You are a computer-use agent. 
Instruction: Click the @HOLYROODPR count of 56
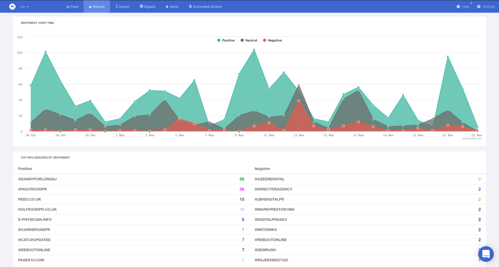[x=242, y=189]
